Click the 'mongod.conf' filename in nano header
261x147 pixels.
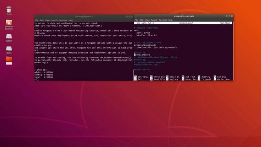(186, 23)
